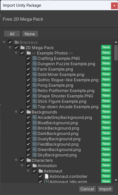Uncheck the Animation folder checkbox

[x=28, y=165]
